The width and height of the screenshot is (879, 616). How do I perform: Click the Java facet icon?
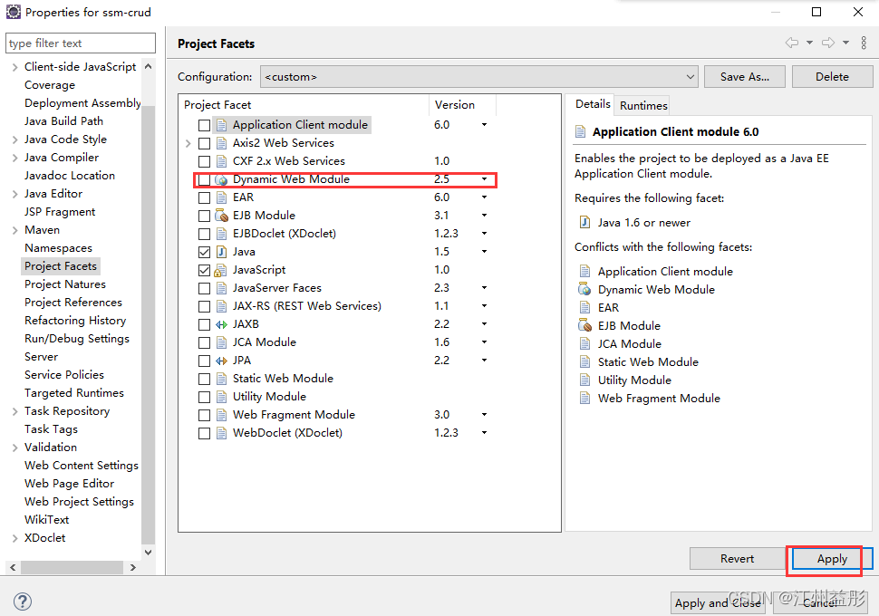pyautogui.click(x=221, y=252)
